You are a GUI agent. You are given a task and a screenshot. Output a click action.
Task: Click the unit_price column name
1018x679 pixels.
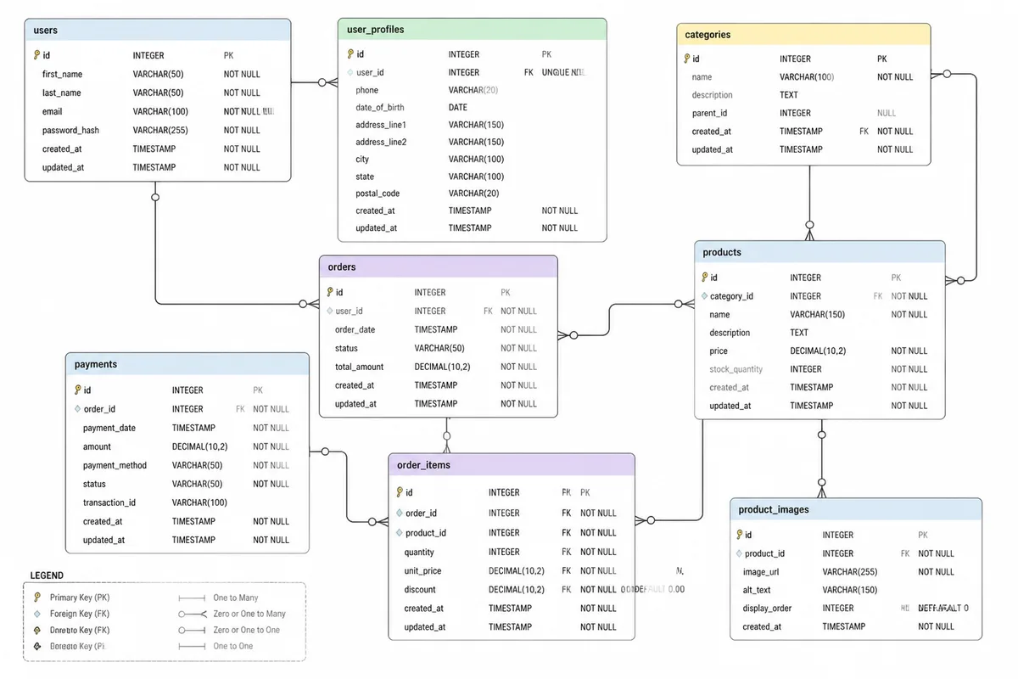click(x=422, y=570)
